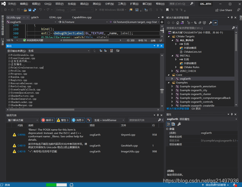Switch to the GDAL.cpp tab
242x187 pixels.
point(55,17)
